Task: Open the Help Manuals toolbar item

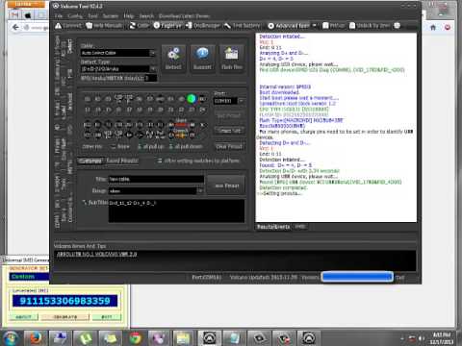Action: (x=104, y=26)
